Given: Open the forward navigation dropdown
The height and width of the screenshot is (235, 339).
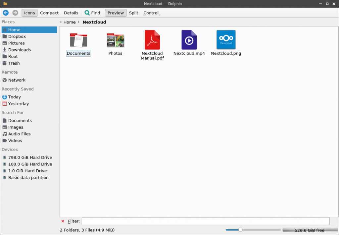Looking at the screenshot, I should click(15, 13).
